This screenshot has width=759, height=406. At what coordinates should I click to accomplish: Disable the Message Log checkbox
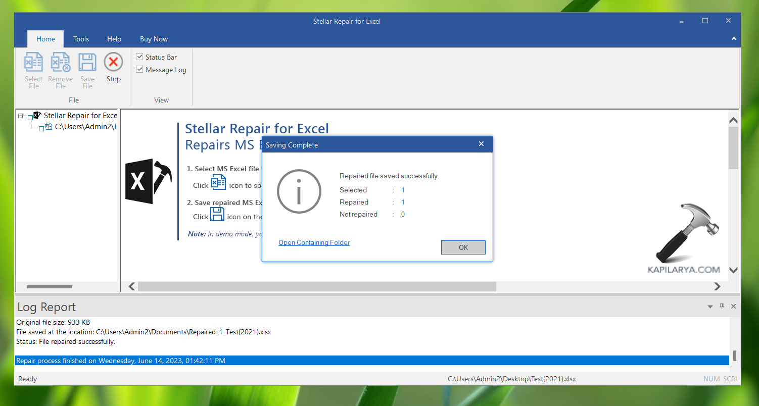coord(140,70)
